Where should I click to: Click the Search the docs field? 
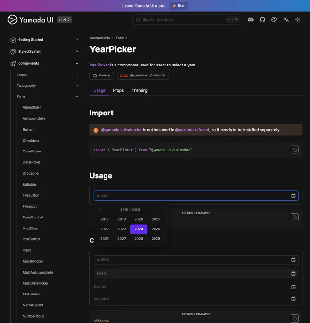coord(187,19)
